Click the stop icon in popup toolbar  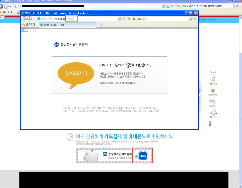point(134,19)
